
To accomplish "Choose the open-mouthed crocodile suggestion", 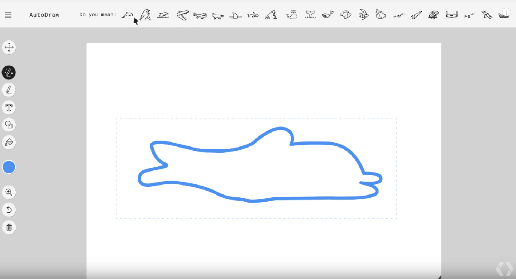I will click(182, 15).
